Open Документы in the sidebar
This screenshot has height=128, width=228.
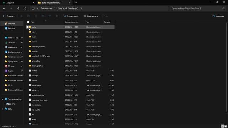pyautogui.click(x=13, y=47)
